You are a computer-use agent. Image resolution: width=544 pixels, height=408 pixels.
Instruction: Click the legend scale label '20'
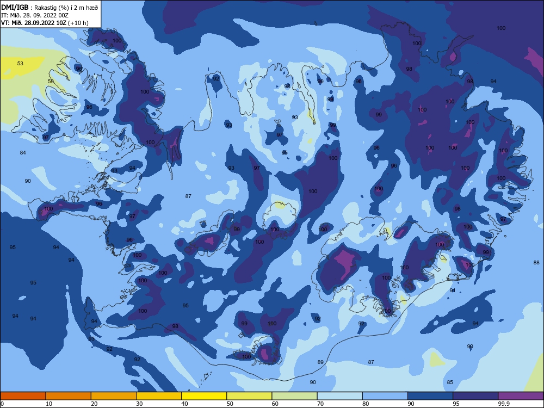(94, 404)
